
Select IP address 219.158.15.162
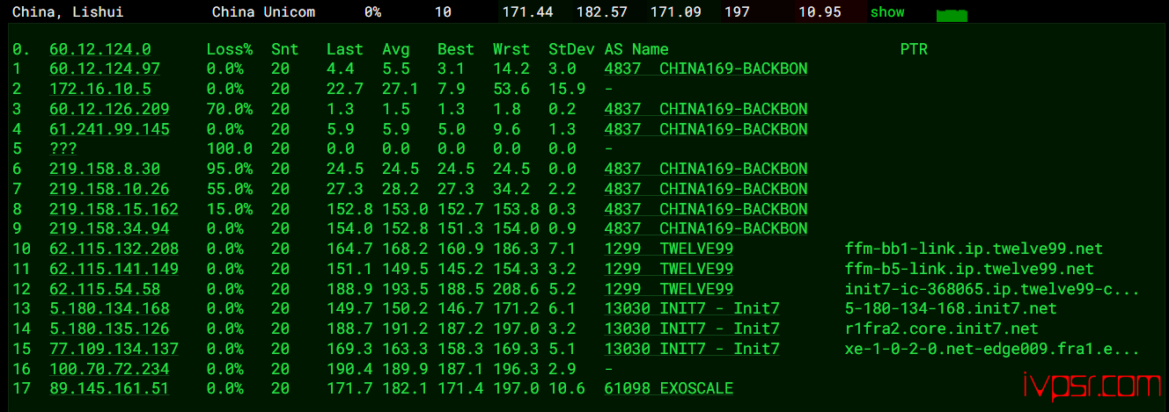click(114, 209)
